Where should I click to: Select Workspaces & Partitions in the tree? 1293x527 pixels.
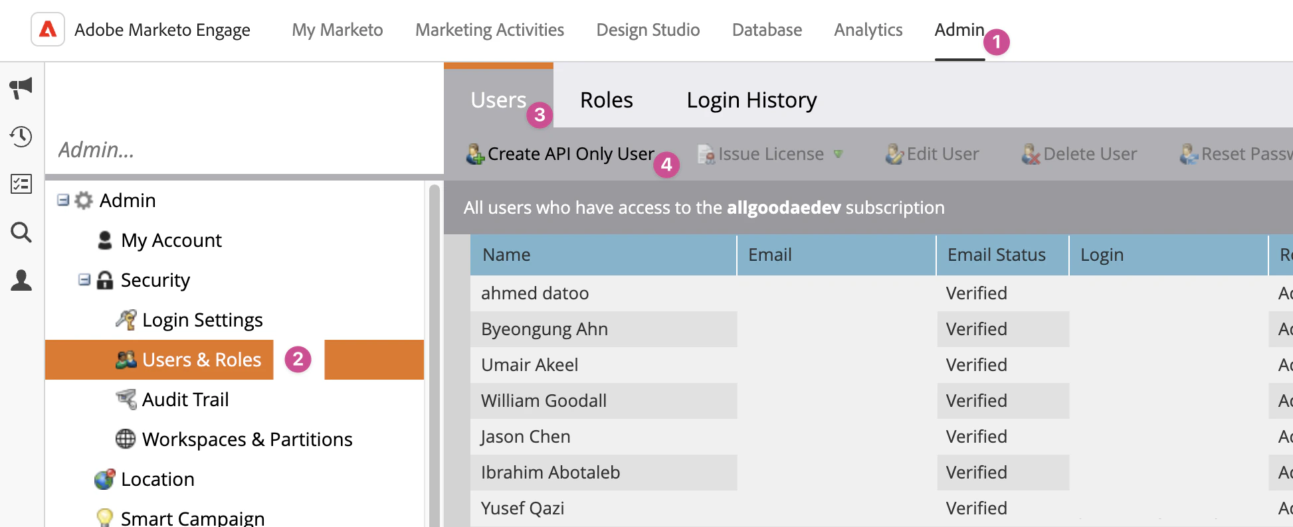click(247, 439)
